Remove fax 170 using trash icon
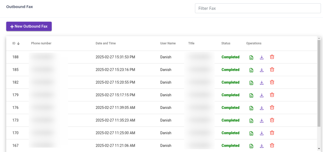 (x=272, y=132)
